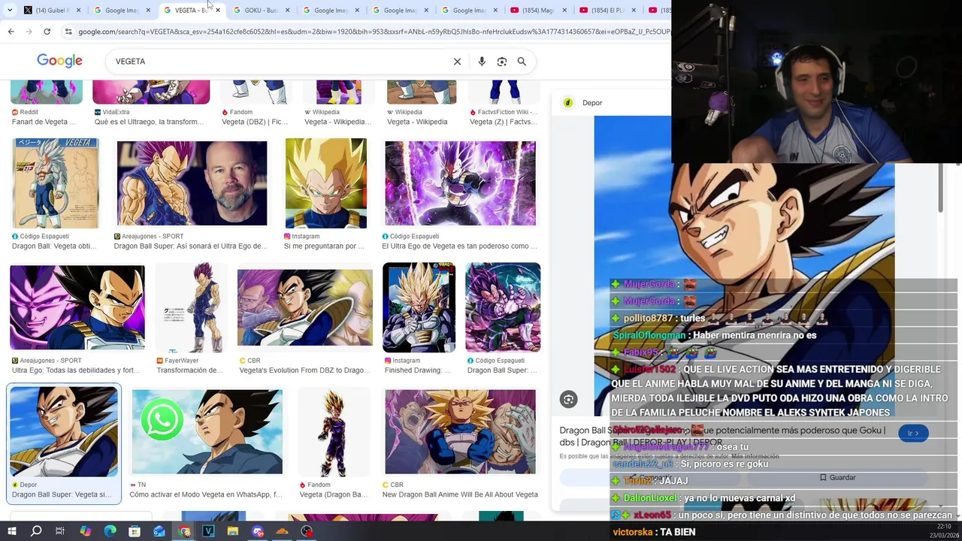
Task: Open the Mail app on the taskbar
Action: (x=159, y=531)
